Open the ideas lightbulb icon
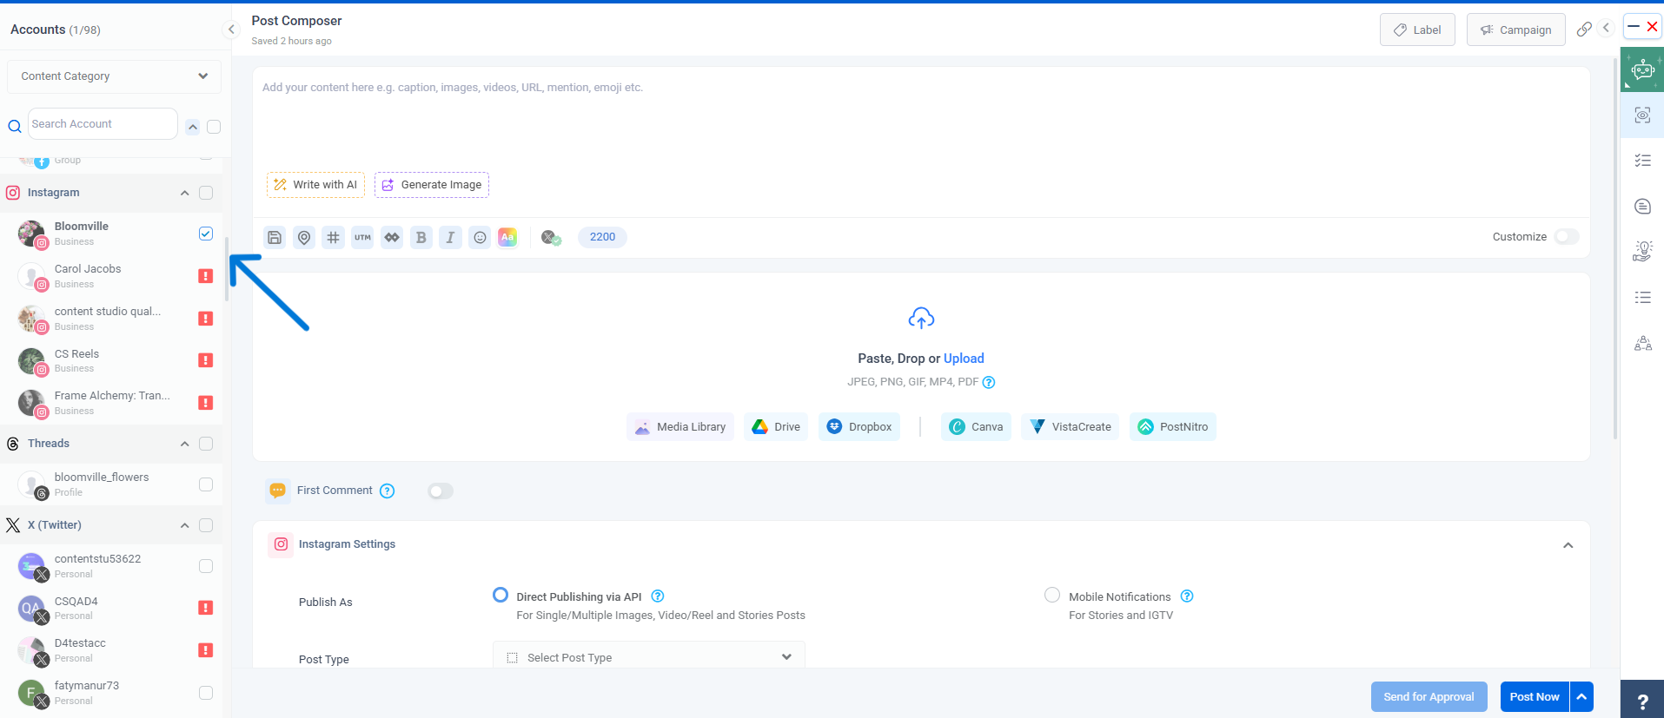The image size is (1664, 718). (x=1642, y=251)
